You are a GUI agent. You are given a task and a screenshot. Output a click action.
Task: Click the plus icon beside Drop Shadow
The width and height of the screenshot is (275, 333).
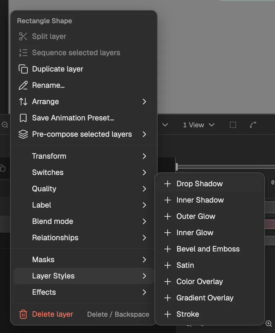point(168,184)
